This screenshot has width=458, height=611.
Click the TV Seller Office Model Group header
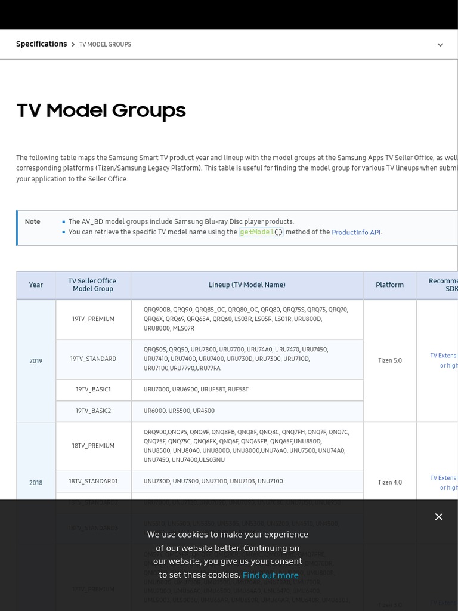point(92,285)
